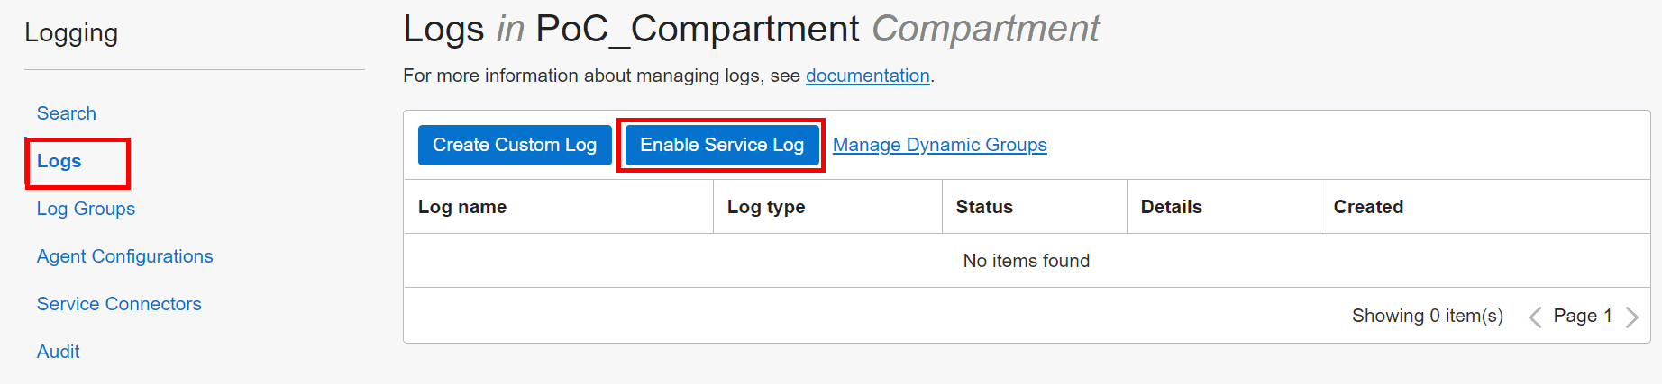This screenshot has height=384, width=1662.
Task: Go to the previous page using the left chevron
Action: [x=1535, y=317]
